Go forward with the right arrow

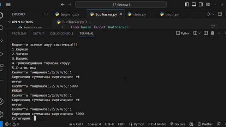pyautogui.click(x=70, y=5)
